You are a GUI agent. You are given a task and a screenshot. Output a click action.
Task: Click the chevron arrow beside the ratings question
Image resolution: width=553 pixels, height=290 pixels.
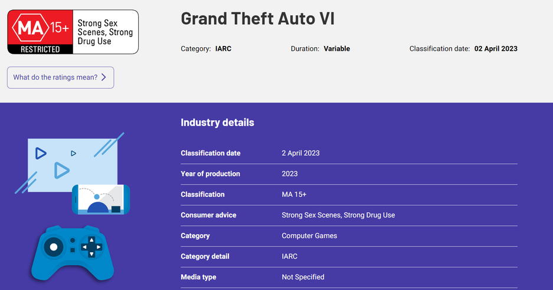[104, 77]
